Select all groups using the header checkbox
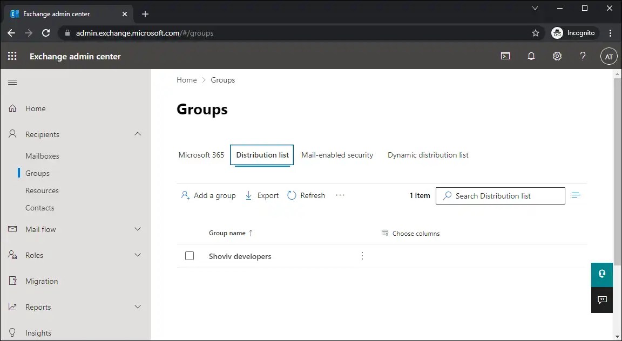This screenshot has width=622, height=341. (x=190, y=233)
